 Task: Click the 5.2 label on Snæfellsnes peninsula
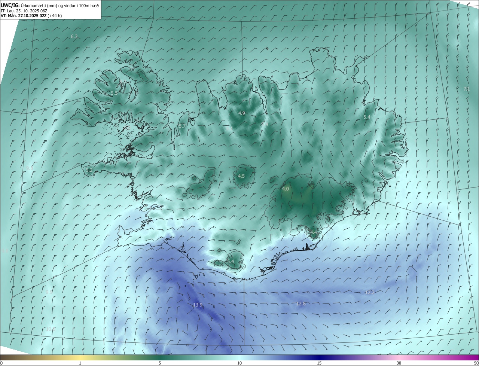89,170
